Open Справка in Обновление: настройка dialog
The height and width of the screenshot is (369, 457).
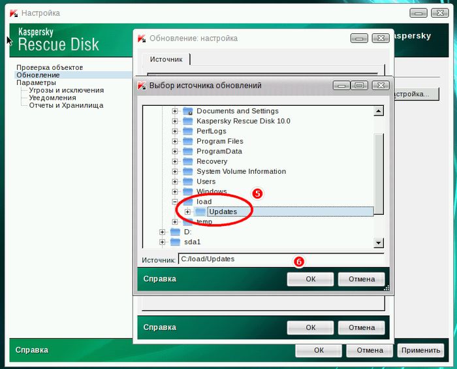click(x=160, y=327)
